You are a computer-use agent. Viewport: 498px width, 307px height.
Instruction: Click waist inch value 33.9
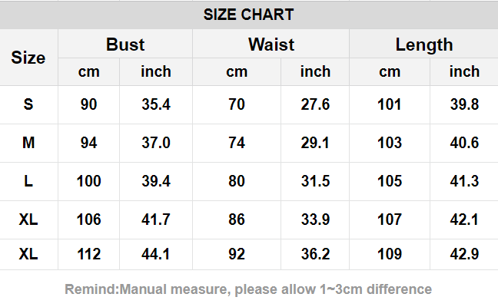point(315,220)
